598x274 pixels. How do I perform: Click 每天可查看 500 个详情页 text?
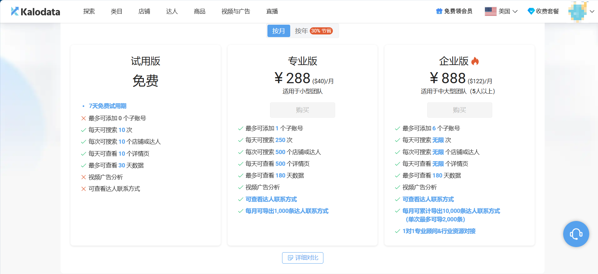pos(278,164)
